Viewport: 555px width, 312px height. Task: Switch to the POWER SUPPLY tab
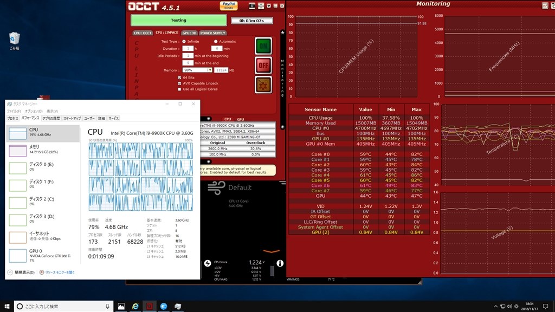tap(212, 33)
